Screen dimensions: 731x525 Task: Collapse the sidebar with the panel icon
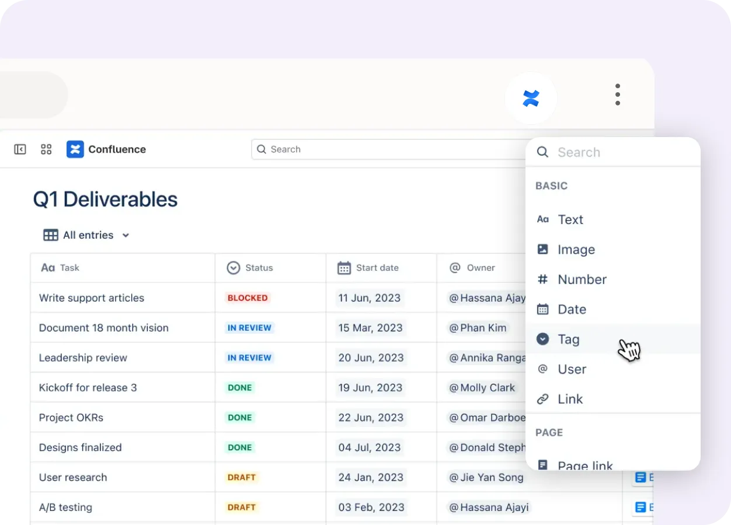point(20,149)
